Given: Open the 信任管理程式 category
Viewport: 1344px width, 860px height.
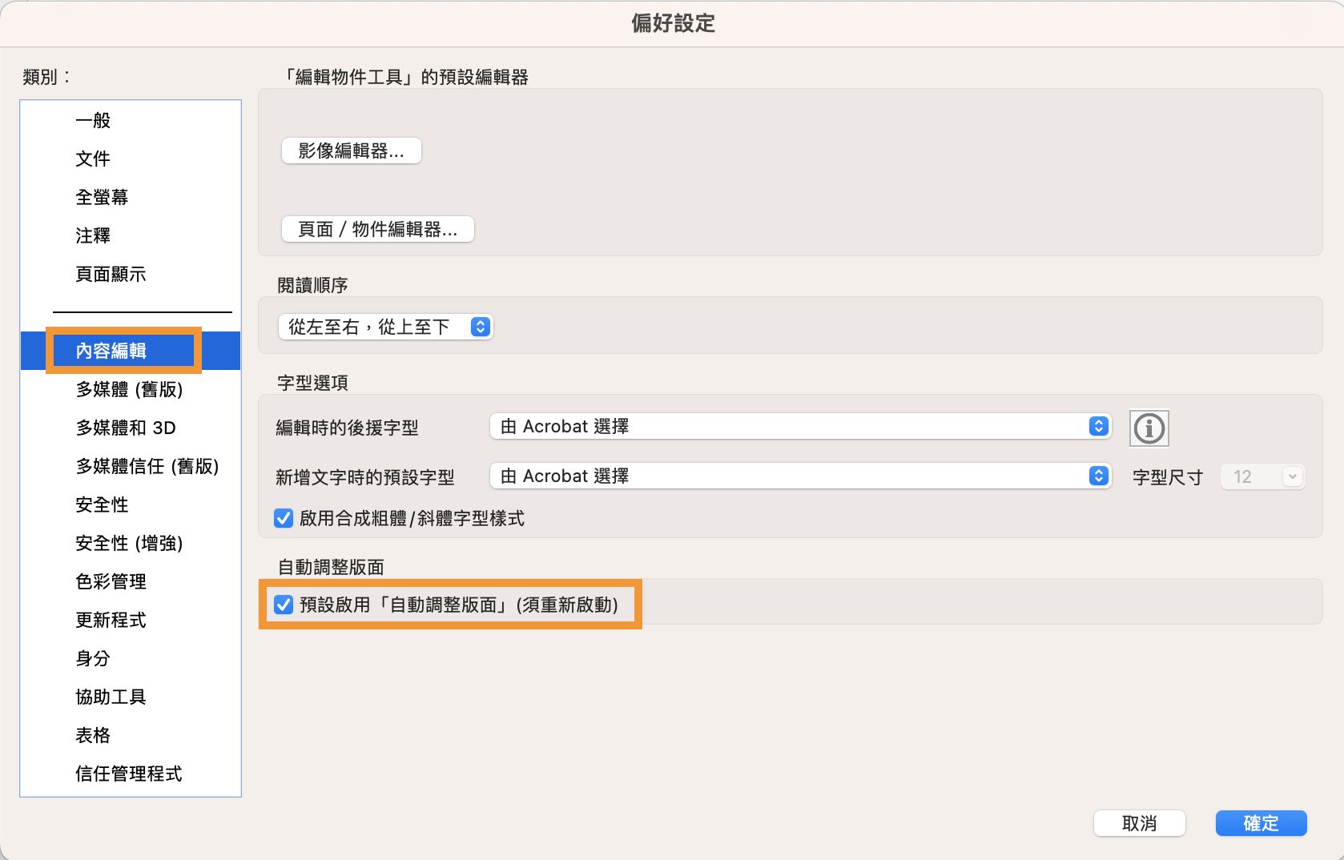Looking at the screenshot, I should (x=129, y=774).
